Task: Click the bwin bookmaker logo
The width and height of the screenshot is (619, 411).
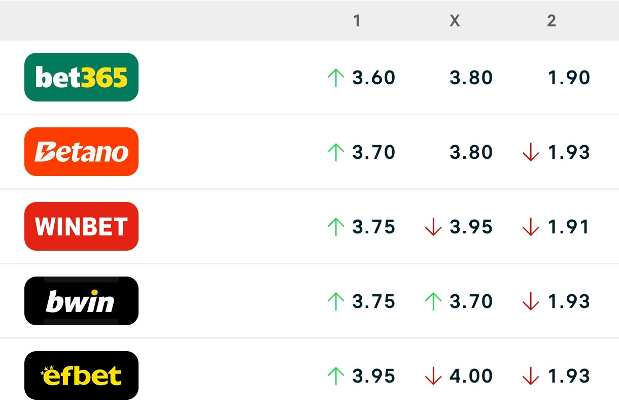Action: click(81, 301)
